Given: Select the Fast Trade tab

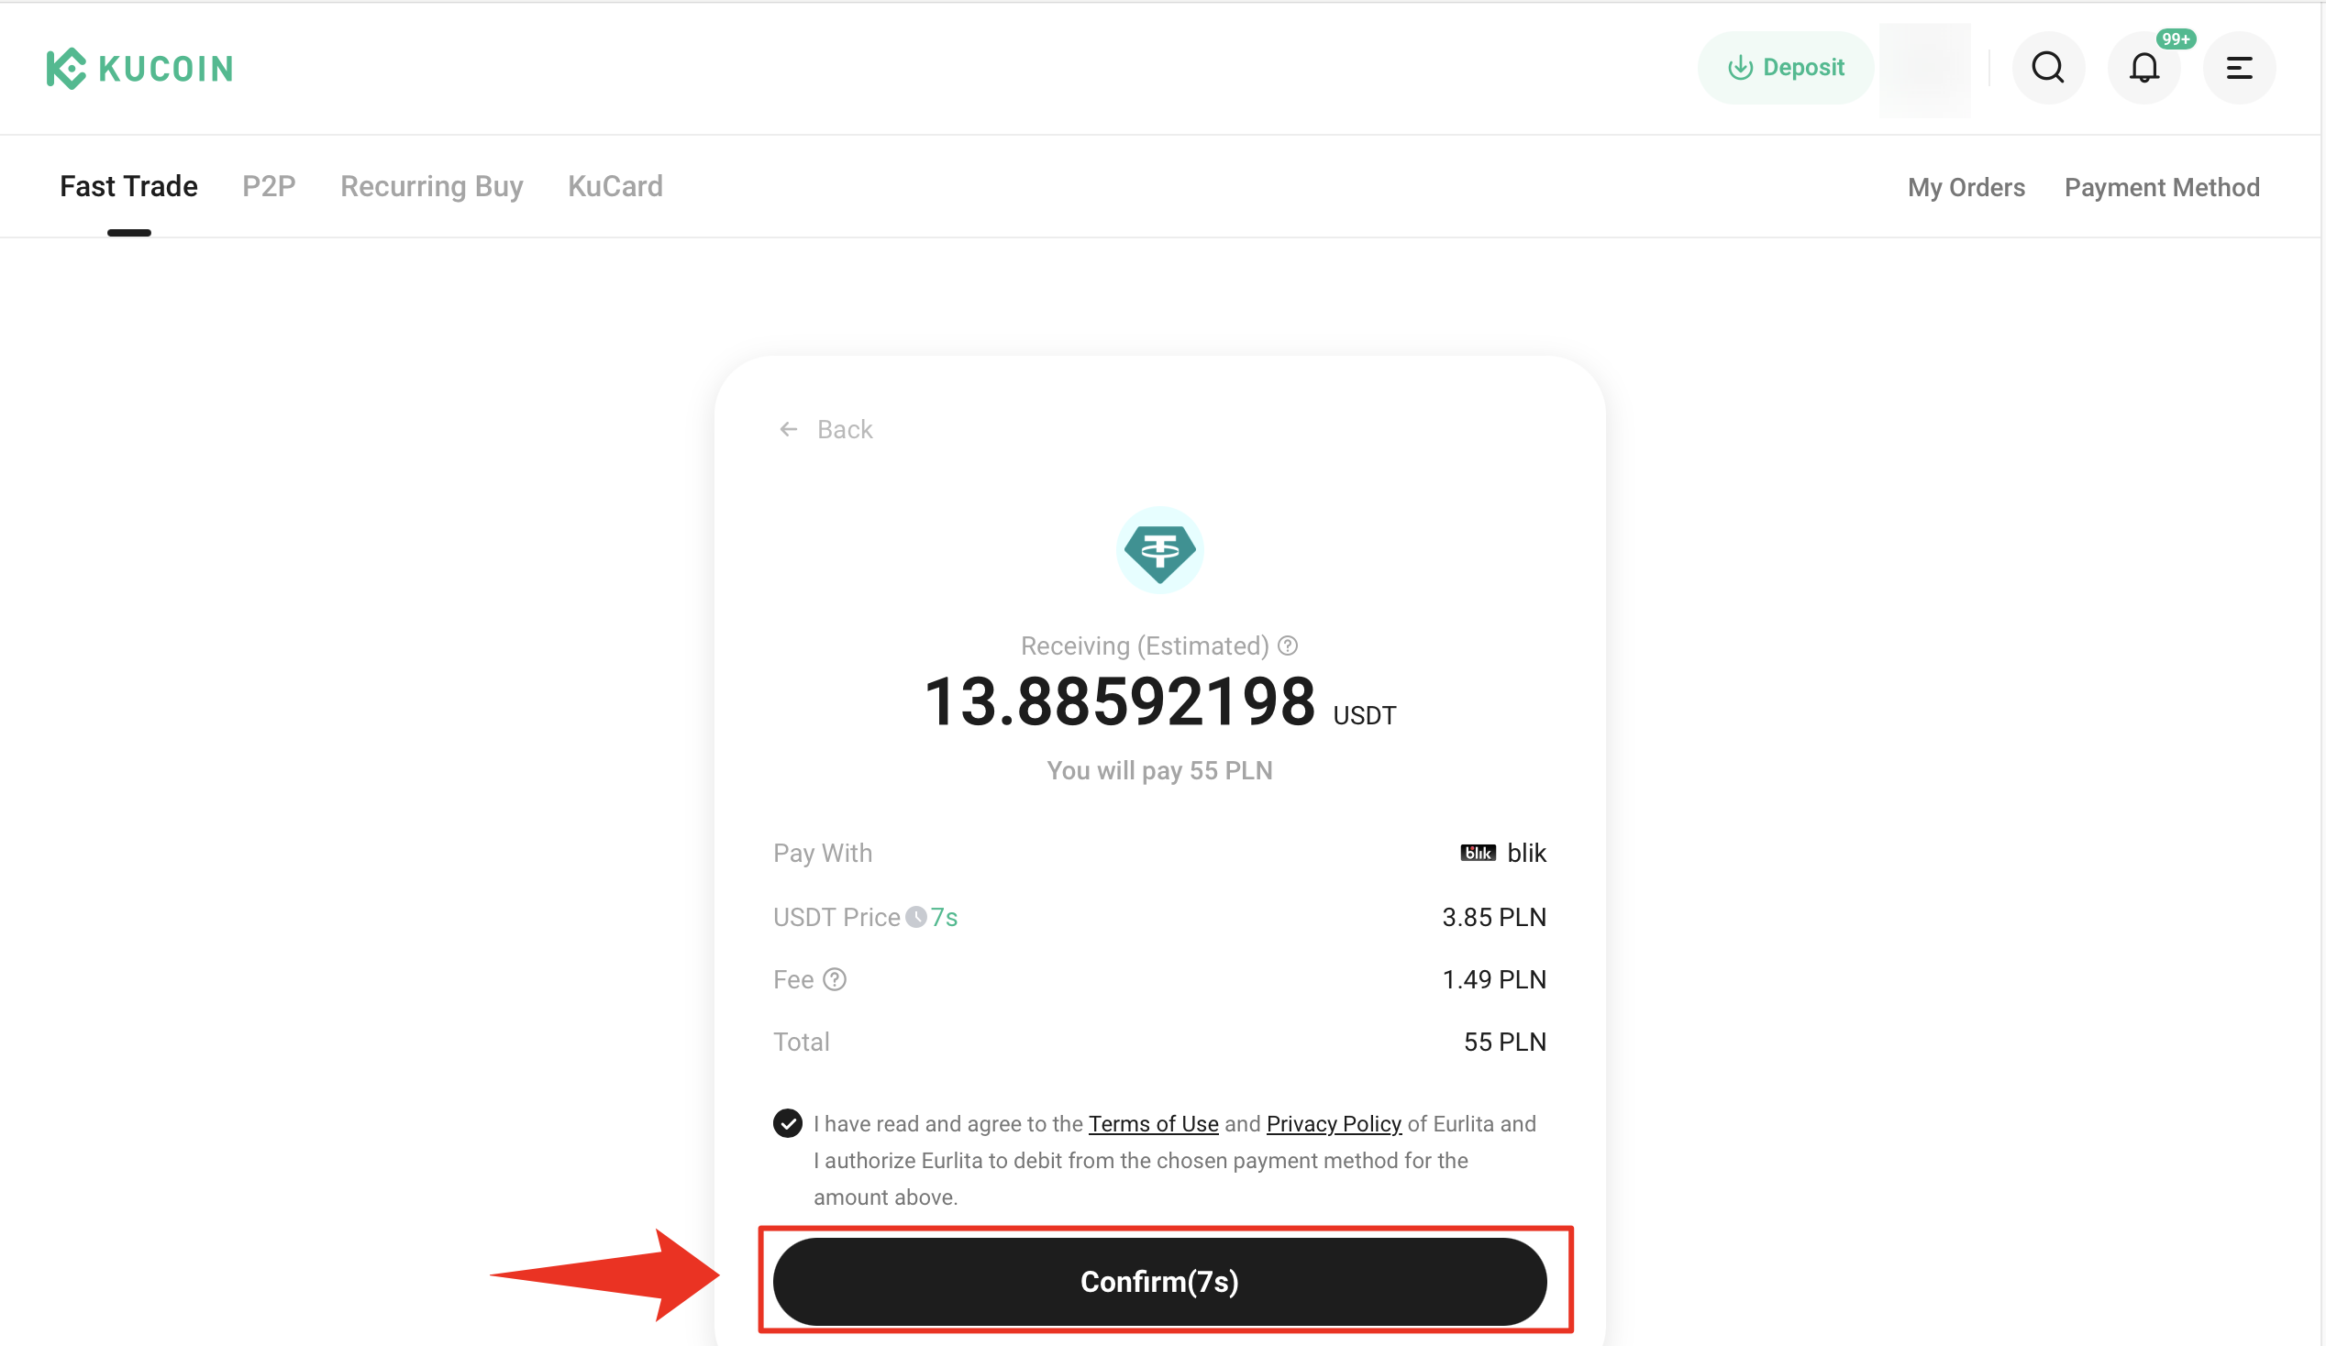Looking at the screenshot, I should point(128,186).
